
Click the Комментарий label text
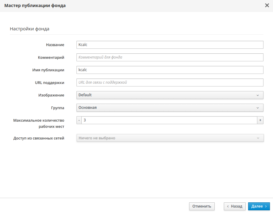pos(51,57)
